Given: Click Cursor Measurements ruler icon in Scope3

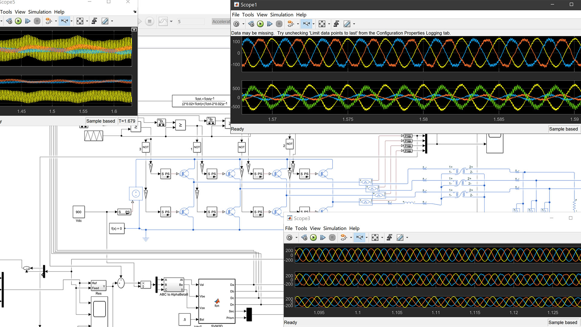Looking at the screenshot, I should click(400, 238).
